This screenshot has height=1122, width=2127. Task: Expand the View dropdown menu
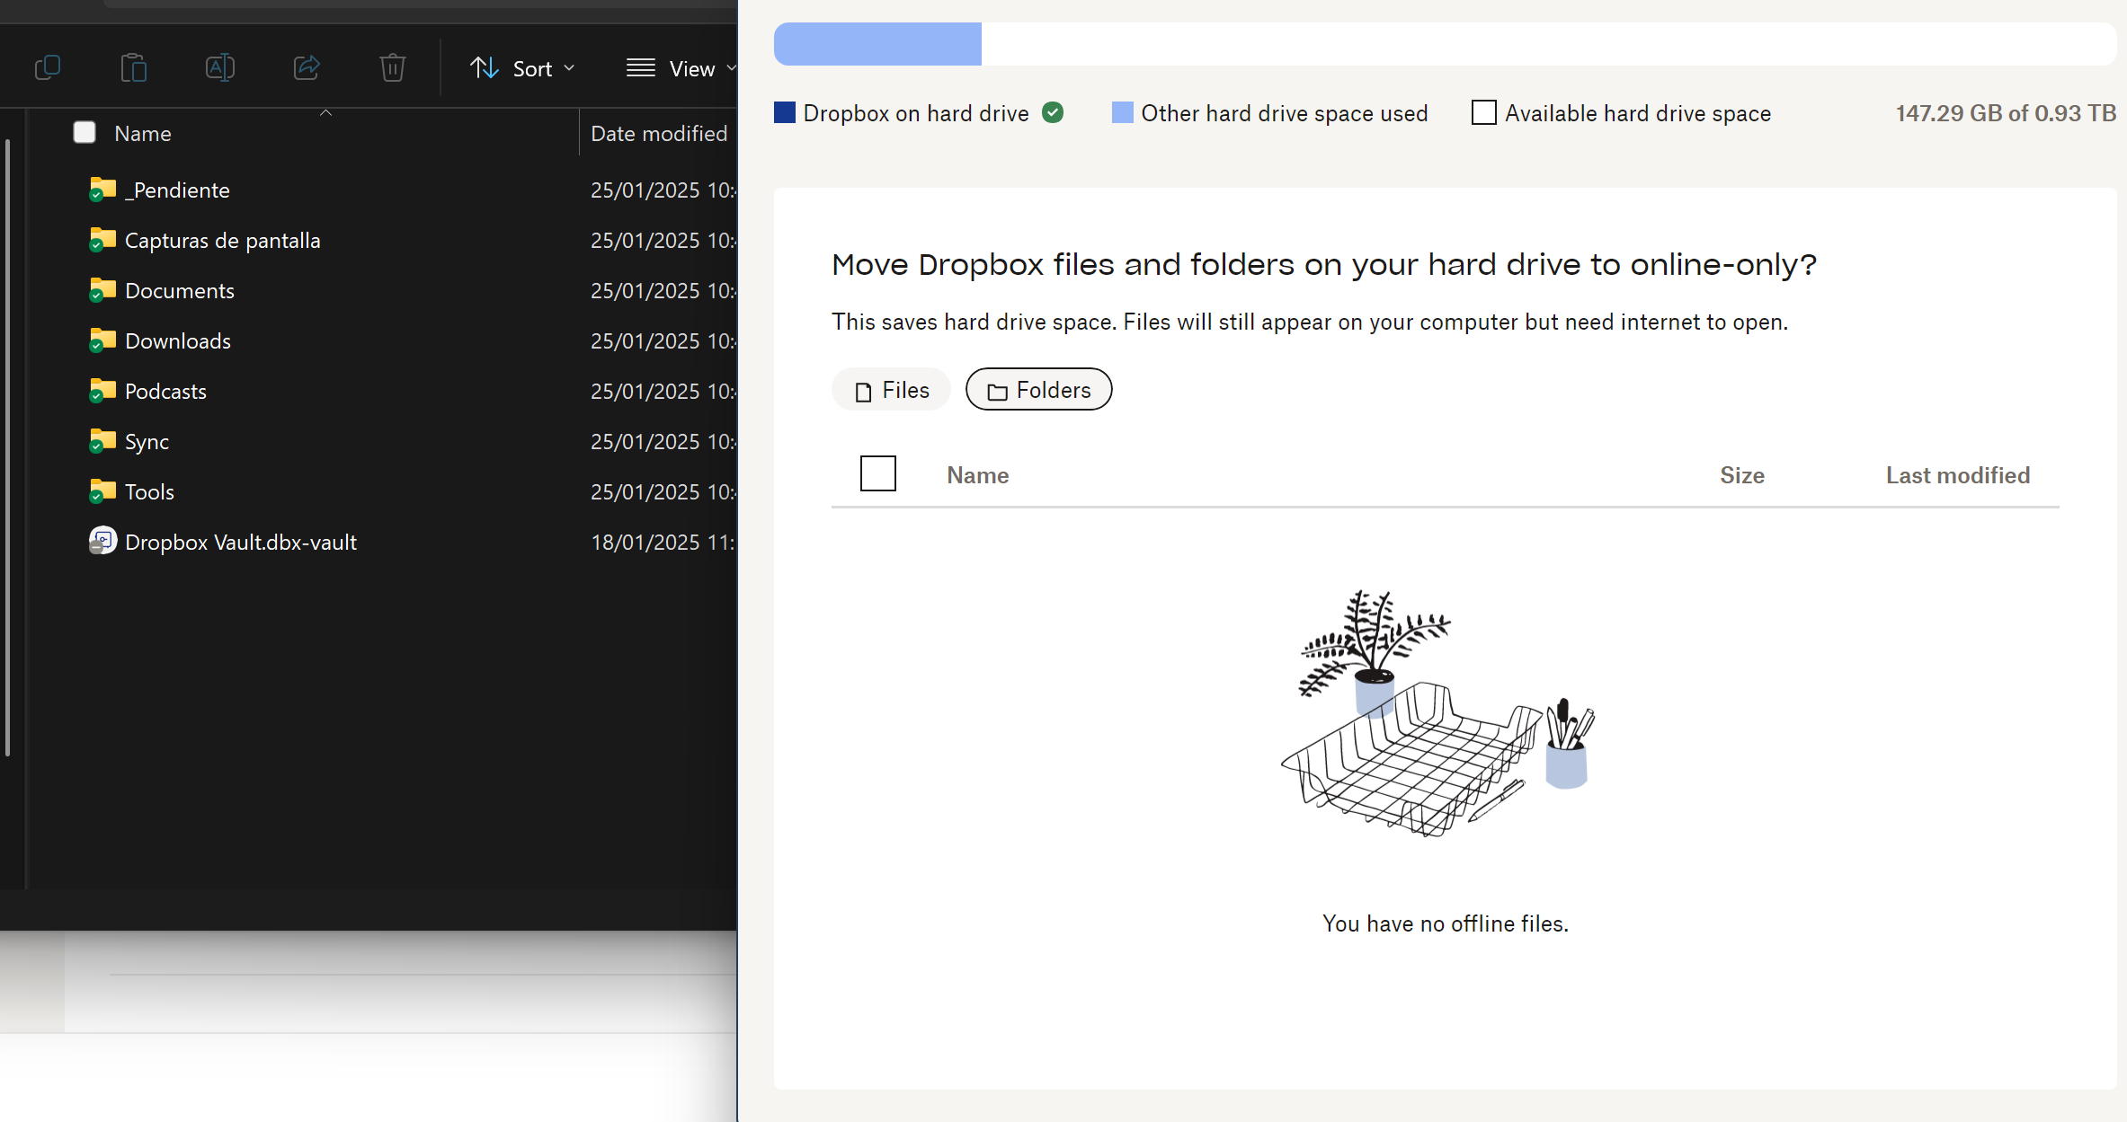[681, 68]
